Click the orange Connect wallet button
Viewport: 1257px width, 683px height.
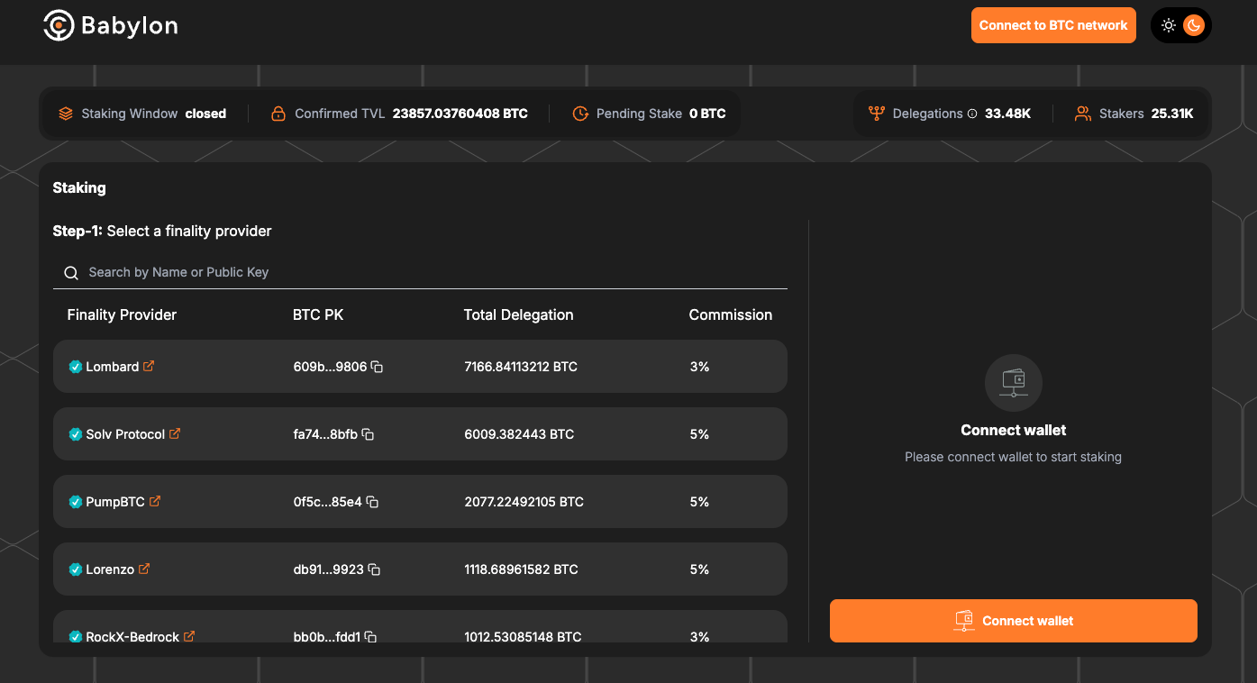[1014, 621]
